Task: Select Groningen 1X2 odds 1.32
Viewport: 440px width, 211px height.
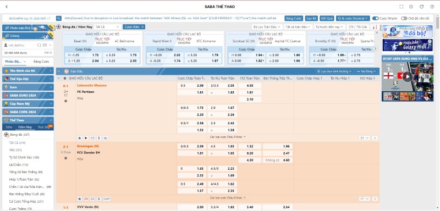Action: (250, 146)
